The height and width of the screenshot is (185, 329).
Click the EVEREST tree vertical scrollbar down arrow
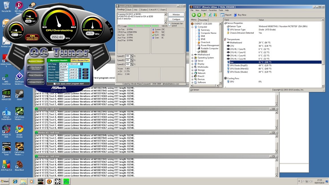click(220, 83)
